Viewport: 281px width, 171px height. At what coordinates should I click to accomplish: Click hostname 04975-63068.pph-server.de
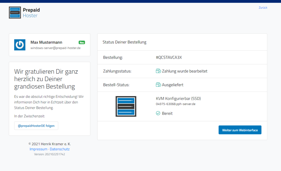point(176,104)
